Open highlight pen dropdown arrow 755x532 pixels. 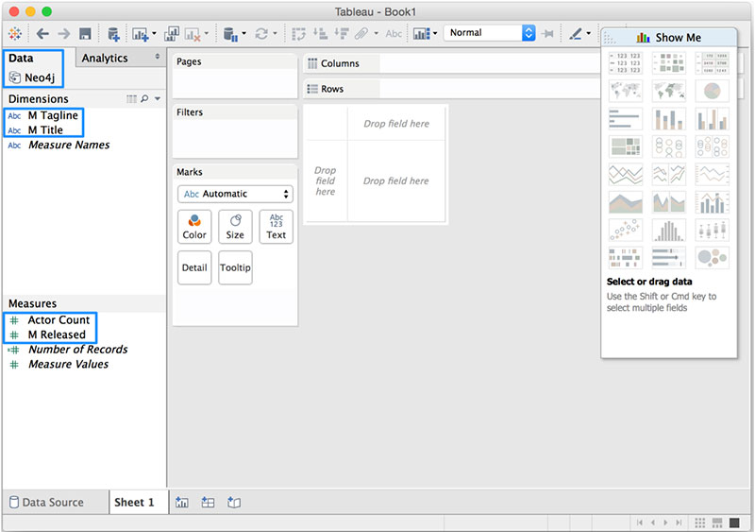click(x=588, y=33)
